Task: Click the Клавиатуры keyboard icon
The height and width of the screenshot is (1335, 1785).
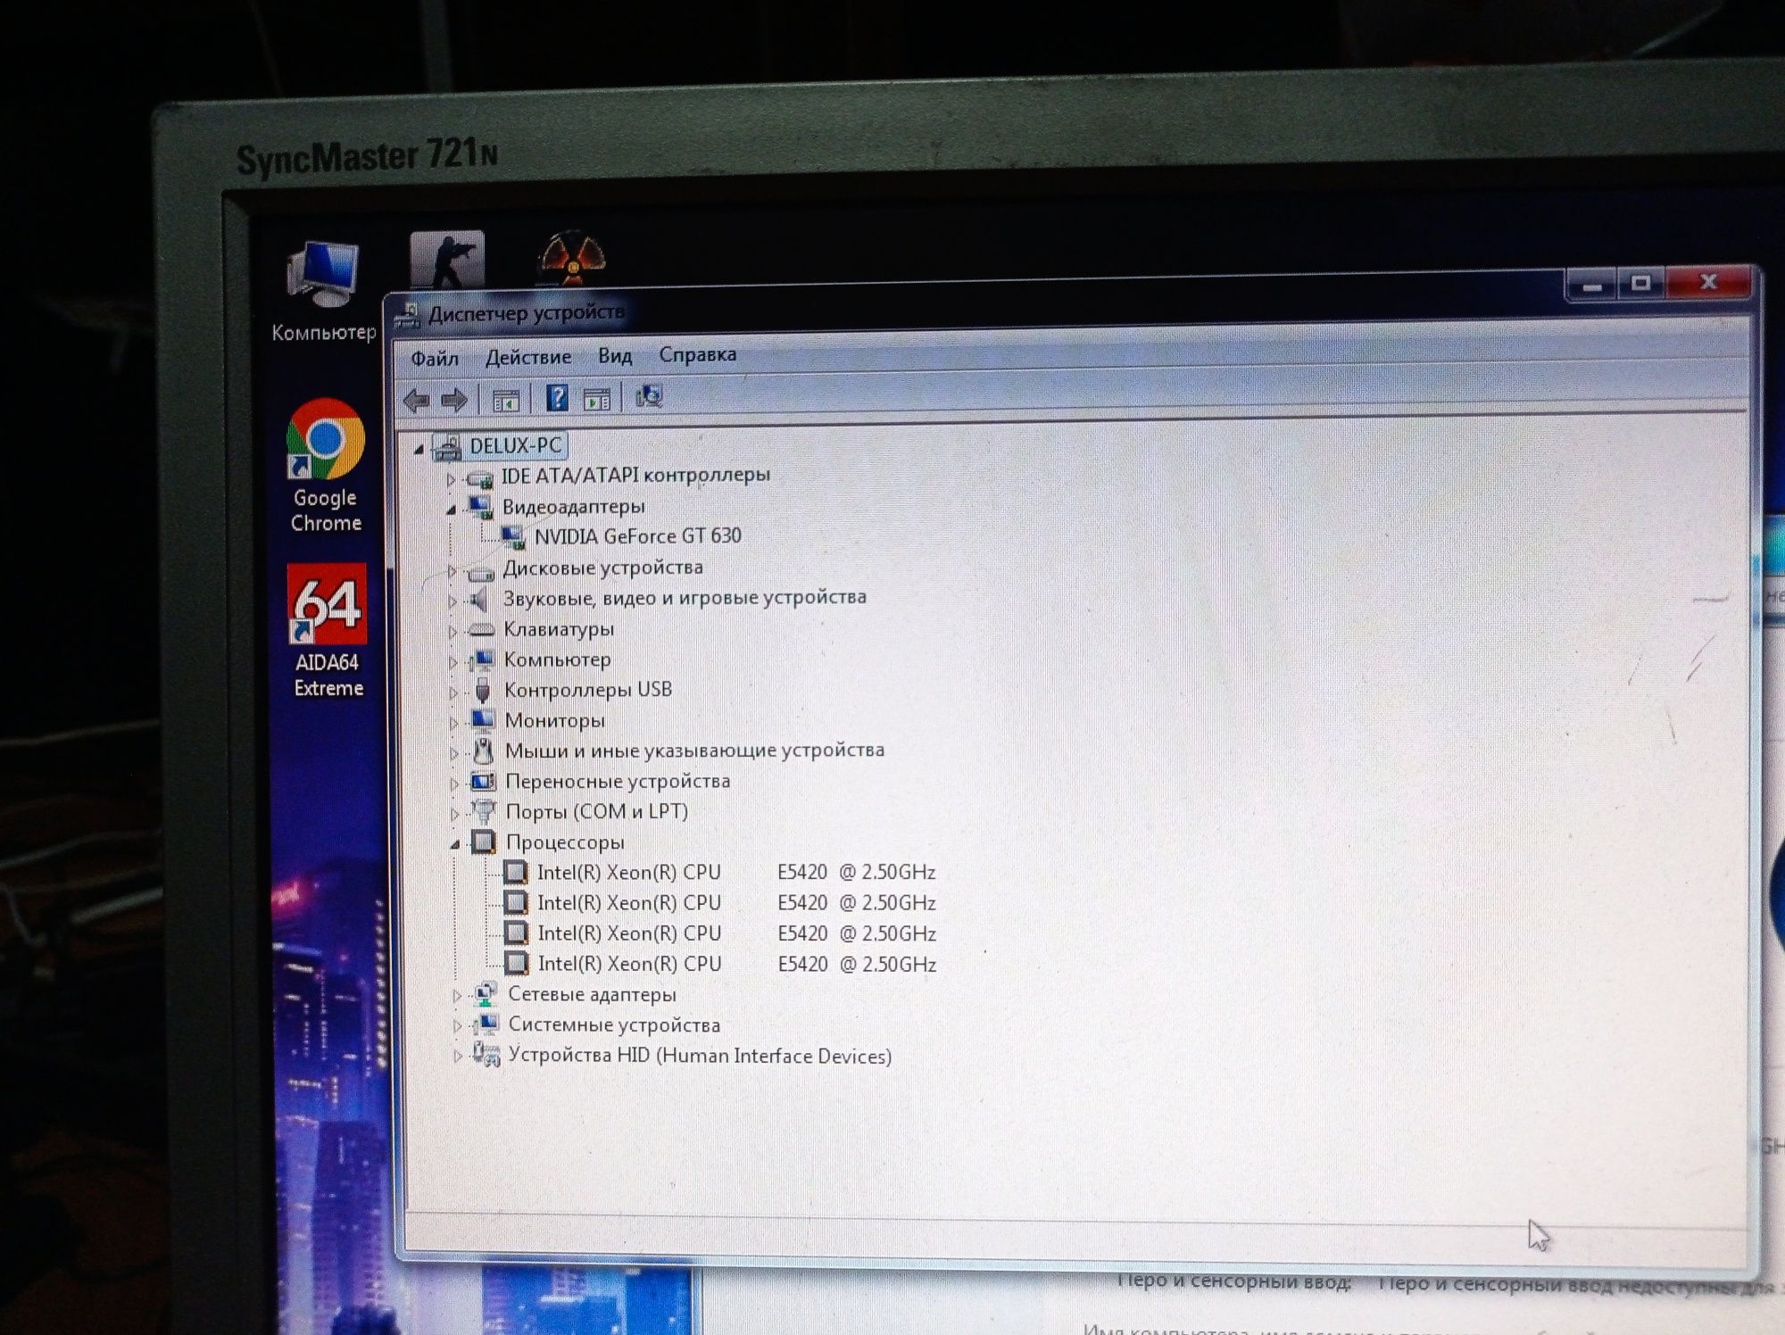Action: click(x=482, y=630)
